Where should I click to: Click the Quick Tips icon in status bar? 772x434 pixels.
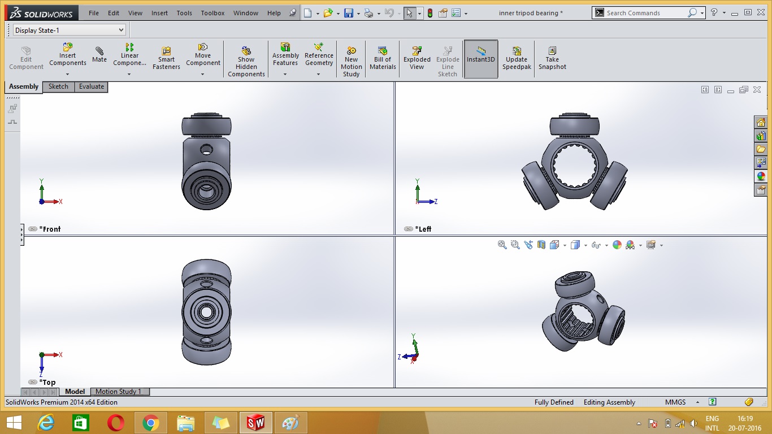[713, 402]
